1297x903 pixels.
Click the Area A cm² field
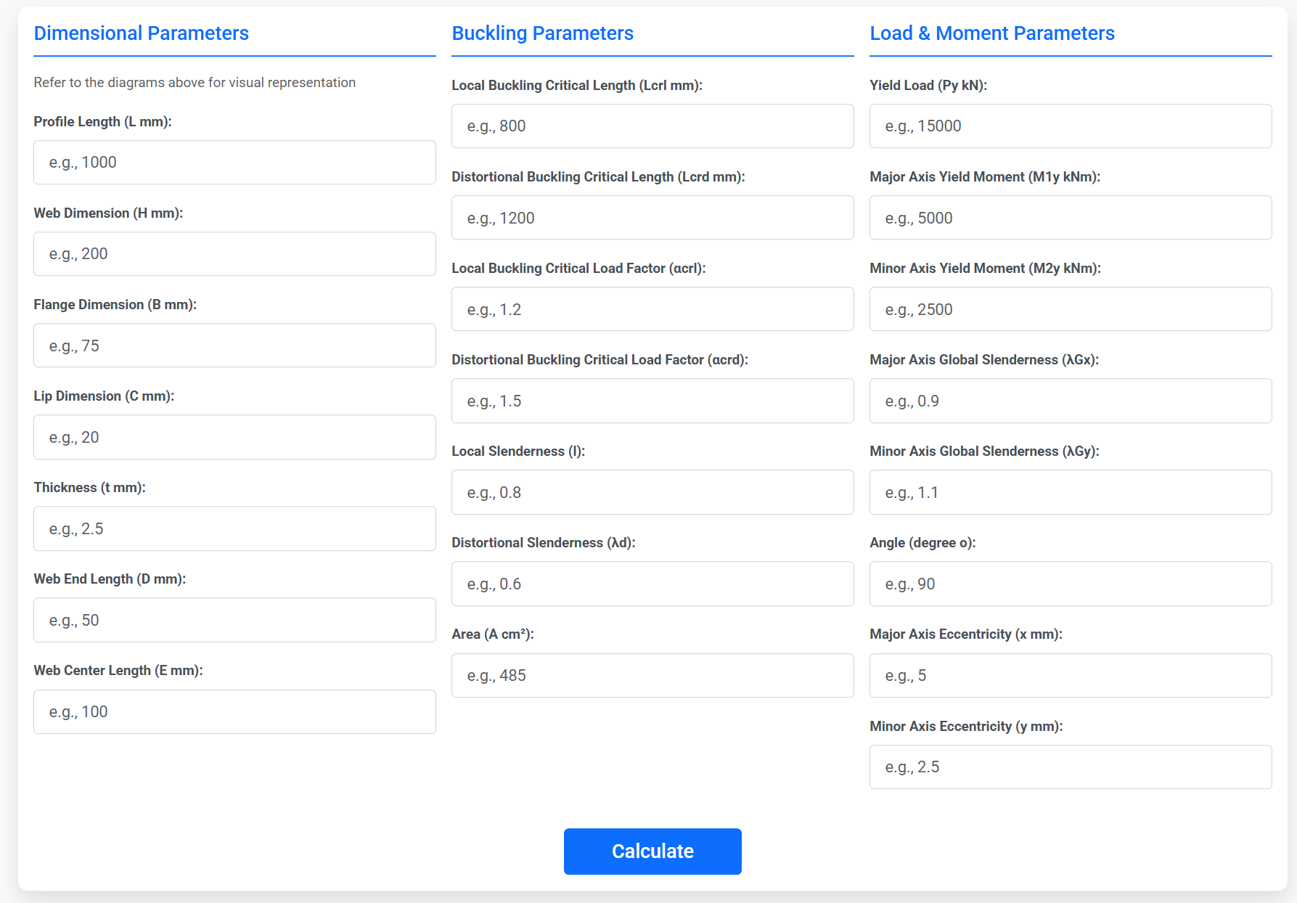(x=652, y=675)
